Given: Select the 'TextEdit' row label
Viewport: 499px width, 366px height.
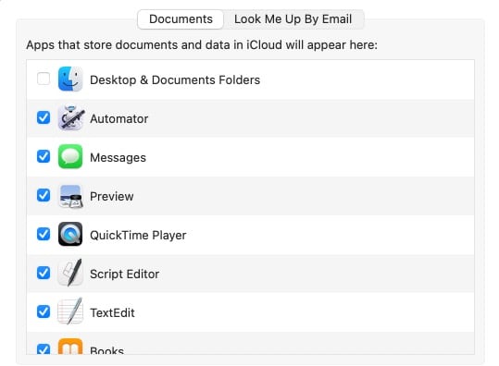Looking at the screenshot, I should click(112, 313).
